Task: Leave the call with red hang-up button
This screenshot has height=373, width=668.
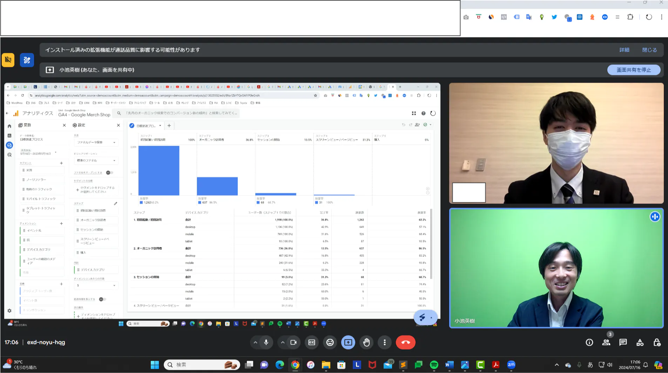Action: [x=405, y=342]
